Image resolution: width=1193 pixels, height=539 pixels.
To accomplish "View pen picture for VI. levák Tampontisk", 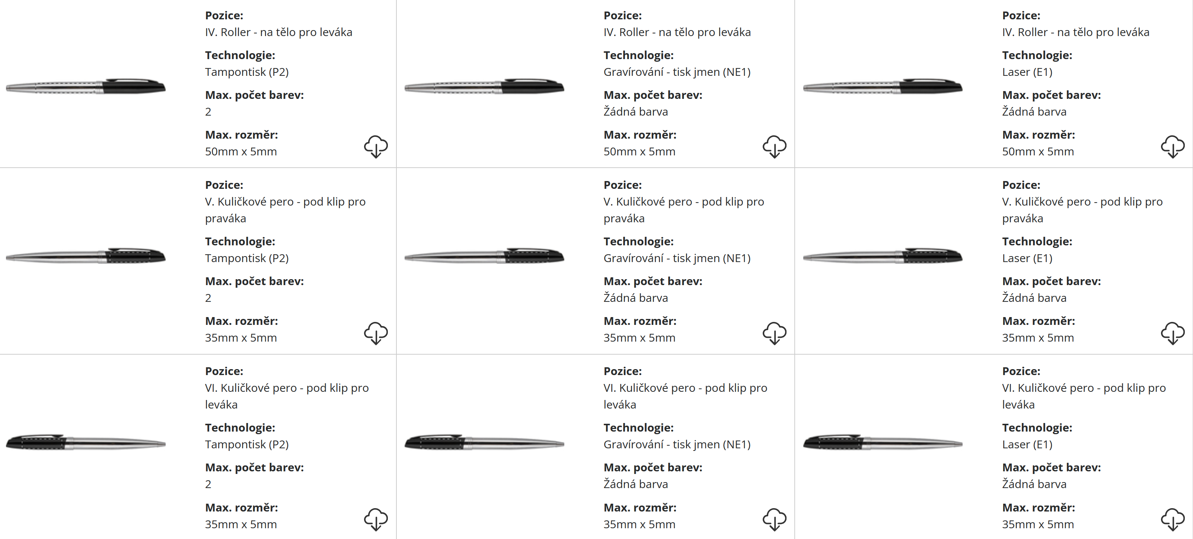I will pyautogui.click(x=86, y=442).
